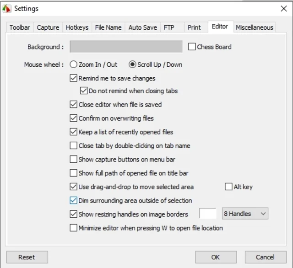Select the Miscellaneous tab

(255, 27)
